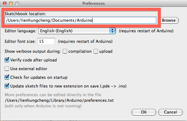Click the Sketchbook location text field

point(80,20)
